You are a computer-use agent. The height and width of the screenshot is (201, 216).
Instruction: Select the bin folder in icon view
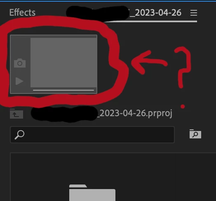click(92, 193)
